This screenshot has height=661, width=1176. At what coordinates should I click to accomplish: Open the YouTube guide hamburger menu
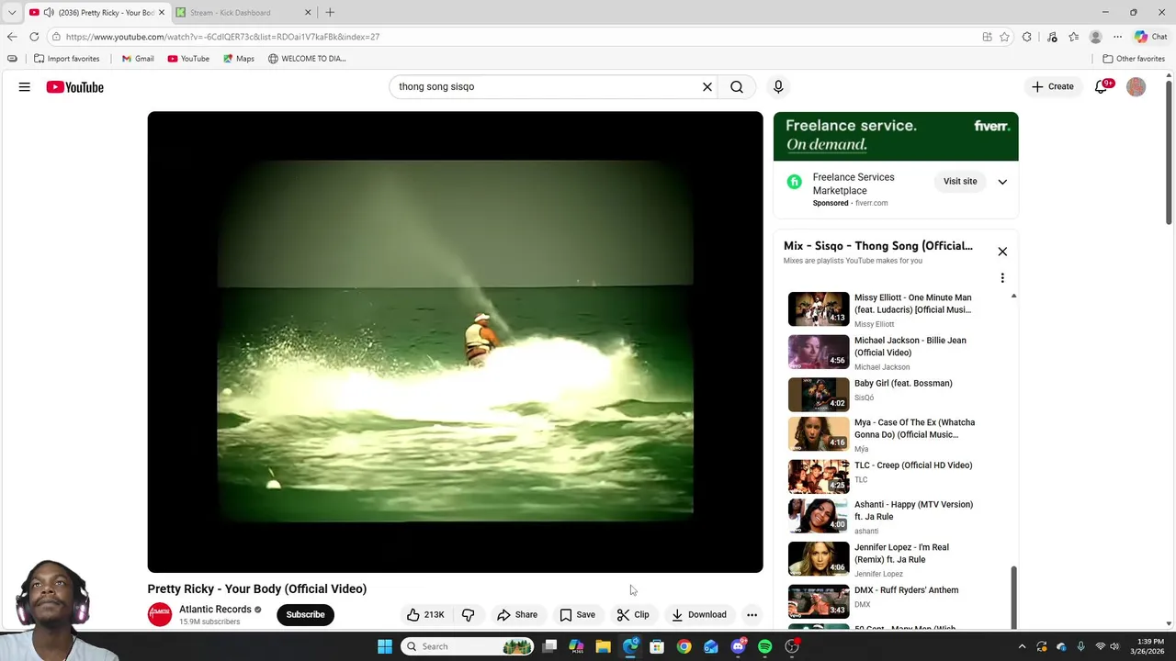pos(25,87)
